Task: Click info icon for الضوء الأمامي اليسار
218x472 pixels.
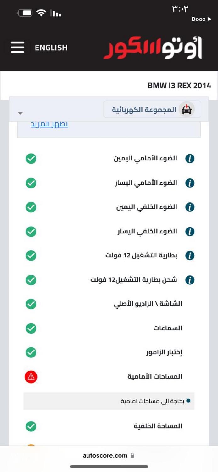Action: 190,183
